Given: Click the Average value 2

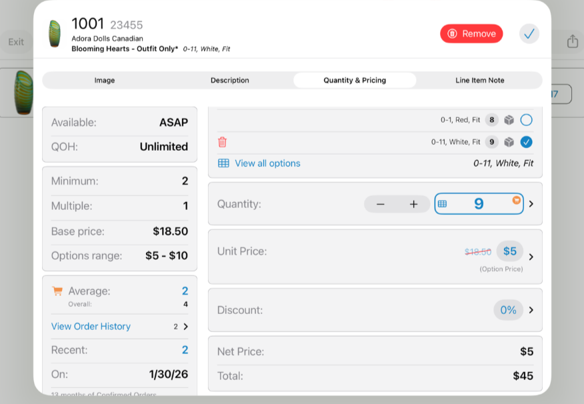Looking at the screenshot, I should (185, 291).
